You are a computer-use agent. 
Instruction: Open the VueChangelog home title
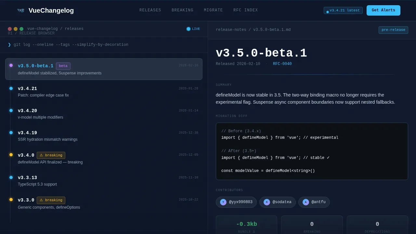51,10
